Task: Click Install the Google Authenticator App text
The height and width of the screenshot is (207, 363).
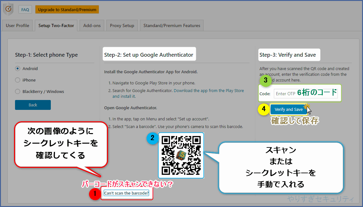Action: (x=151, y=72)
